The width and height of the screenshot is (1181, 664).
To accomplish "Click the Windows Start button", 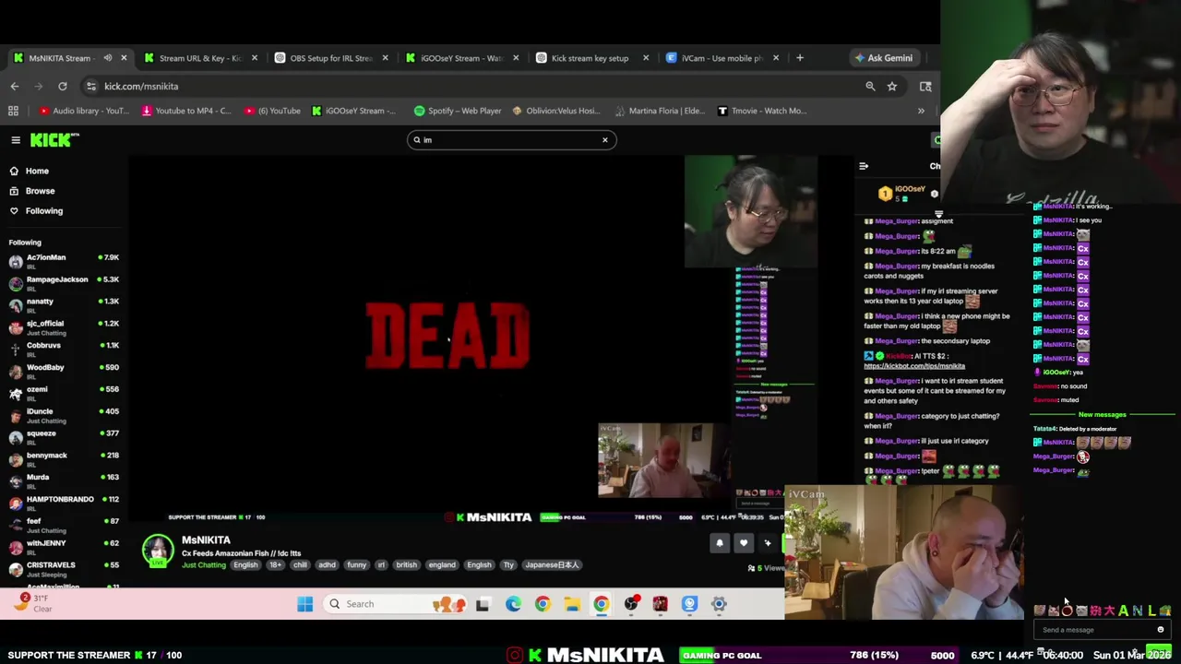I will coord(305,604).
